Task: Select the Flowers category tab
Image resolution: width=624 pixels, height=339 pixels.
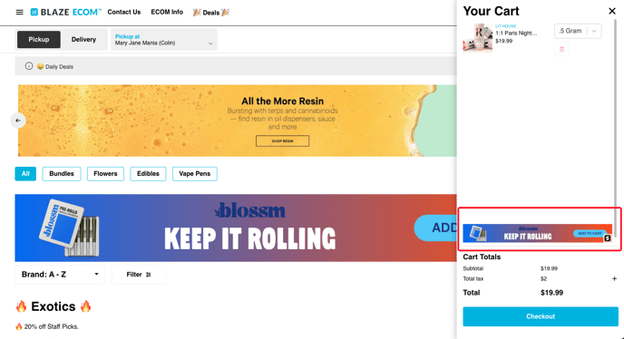Action: (x=105, y=173)
